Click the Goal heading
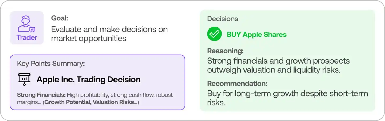 point(60,18)
